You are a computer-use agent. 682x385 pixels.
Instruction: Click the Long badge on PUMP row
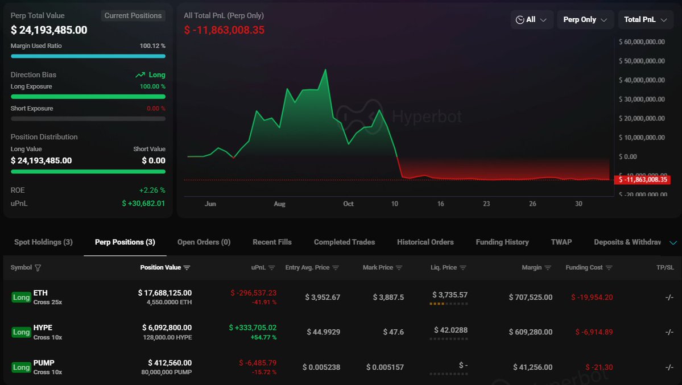(21, 367)
